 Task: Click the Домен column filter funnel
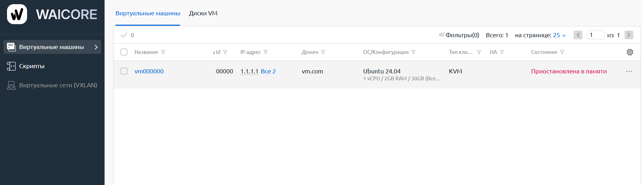click(x=323, y=52)
